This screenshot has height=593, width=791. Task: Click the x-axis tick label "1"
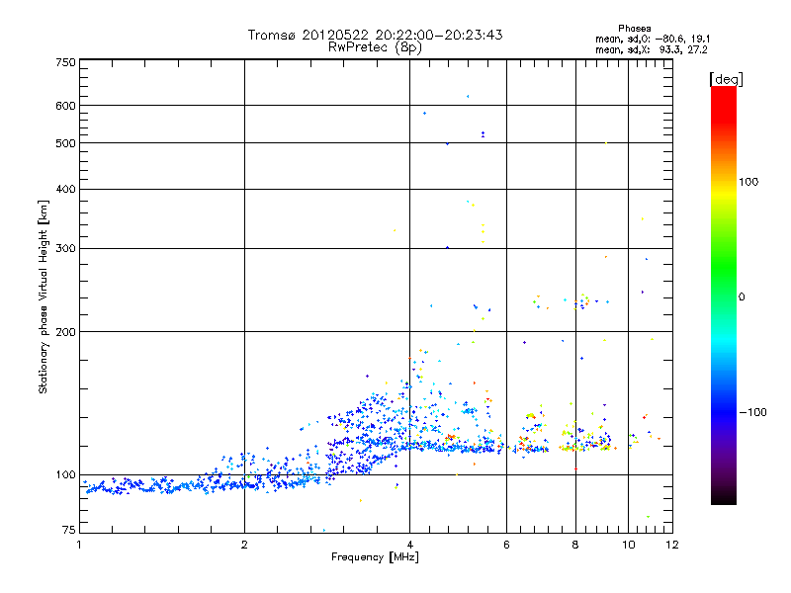click(79, 545)
